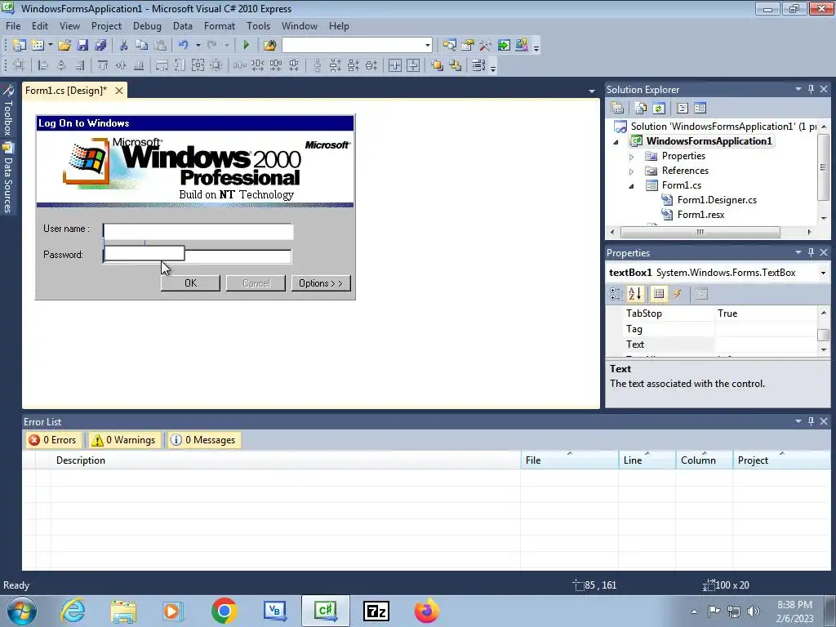Show Events with the lightning bolt button

(x=677, y=294)
